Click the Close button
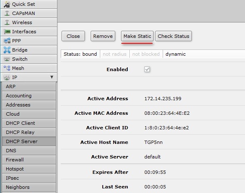245x193 pixels. [73, 36]
